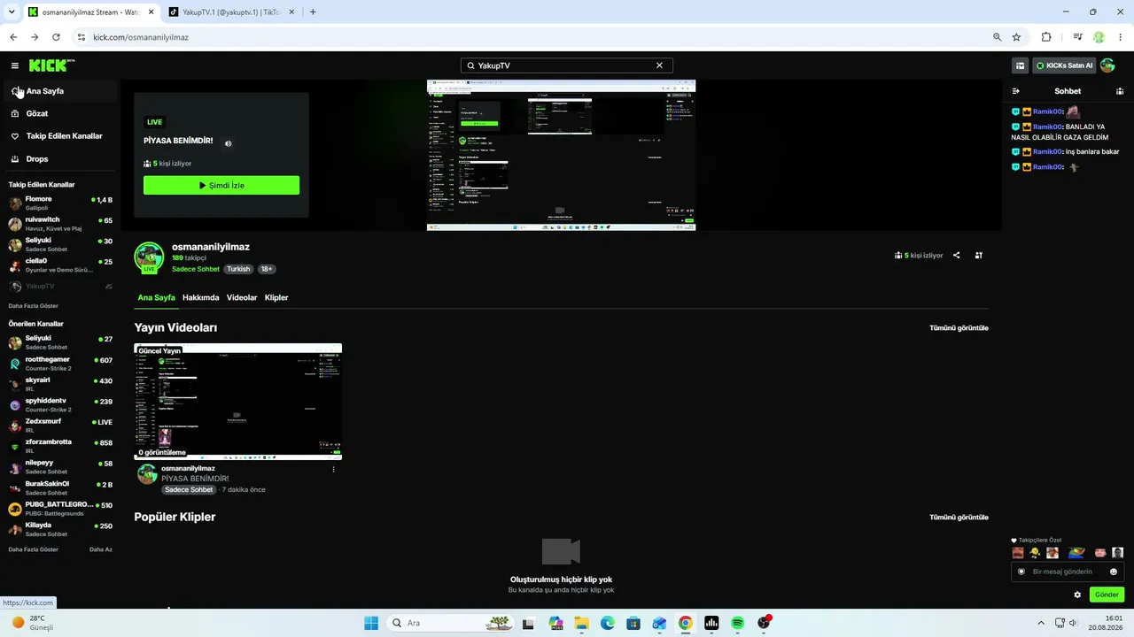The width and height of the screenshot is (1134, 637).
Task: Click the Sadece Sohbet category under channel name
Action: tap(196, 269)
